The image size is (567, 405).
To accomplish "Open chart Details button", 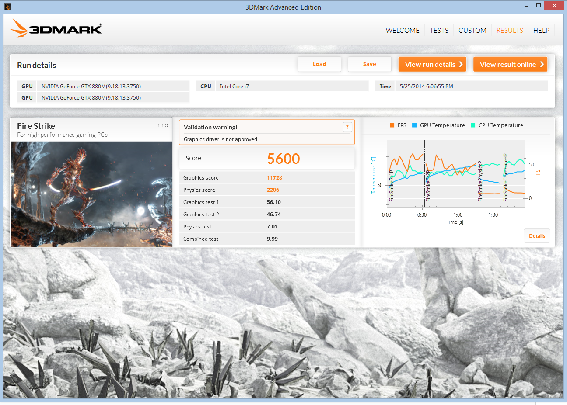I will 537,236.
